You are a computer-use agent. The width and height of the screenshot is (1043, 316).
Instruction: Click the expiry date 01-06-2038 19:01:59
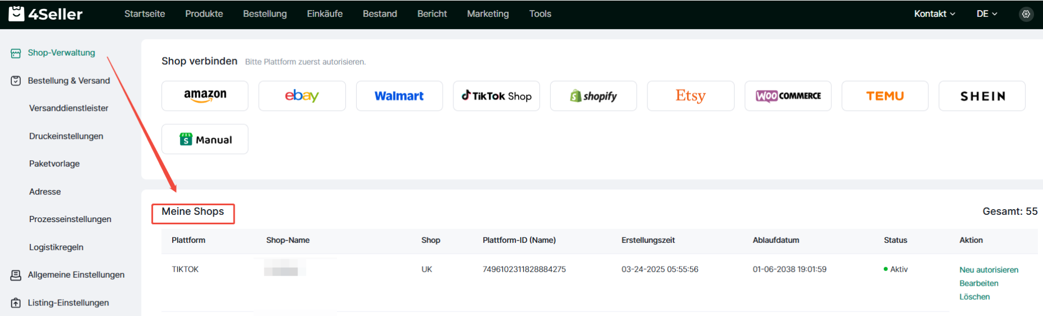pyautogui.click(x=790, y=269)
